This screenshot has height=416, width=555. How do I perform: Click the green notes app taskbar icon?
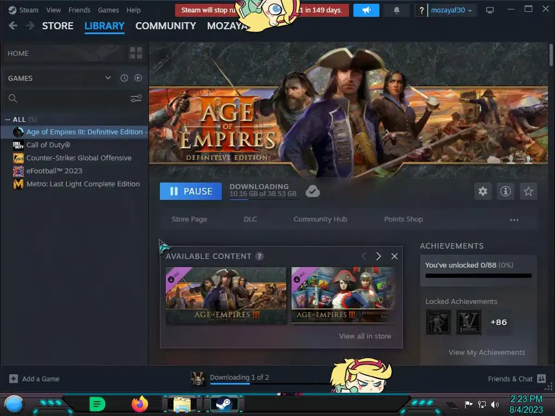[x=97, y=404]
